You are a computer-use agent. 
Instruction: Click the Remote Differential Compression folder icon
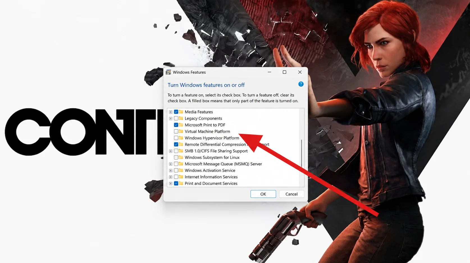coord(181,144)
